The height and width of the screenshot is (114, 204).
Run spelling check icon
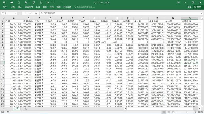34,2
